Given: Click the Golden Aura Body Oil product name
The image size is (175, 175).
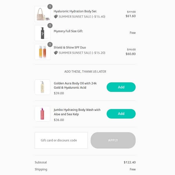Looking at the screenshot, I should (x=75, y=85).
